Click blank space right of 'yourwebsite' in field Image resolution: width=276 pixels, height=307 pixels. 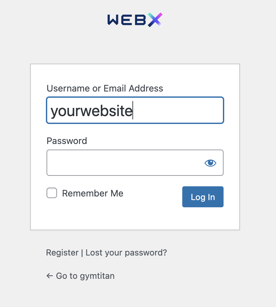click(178, 110)
